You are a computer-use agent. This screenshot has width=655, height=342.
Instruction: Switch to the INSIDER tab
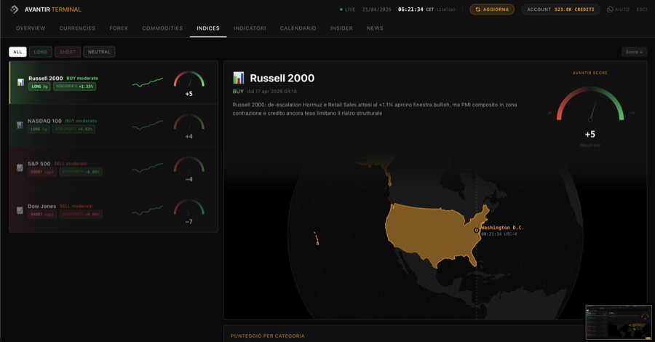pos(341,28)
